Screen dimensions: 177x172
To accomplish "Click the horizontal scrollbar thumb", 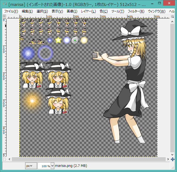I will coord(89,159).
